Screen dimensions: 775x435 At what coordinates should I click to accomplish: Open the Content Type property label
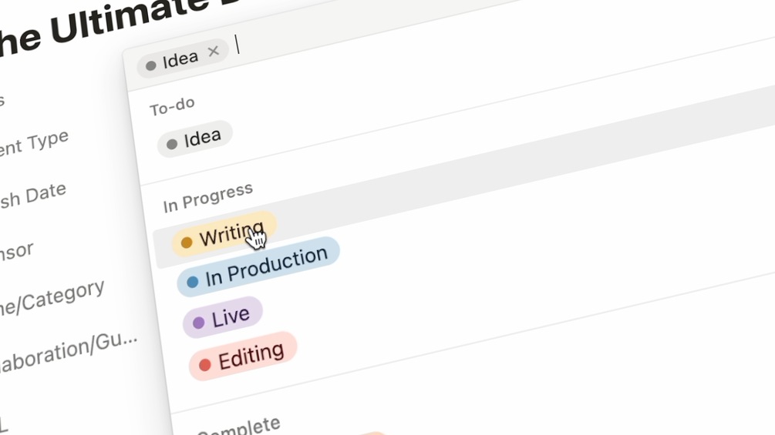(35, 144)
